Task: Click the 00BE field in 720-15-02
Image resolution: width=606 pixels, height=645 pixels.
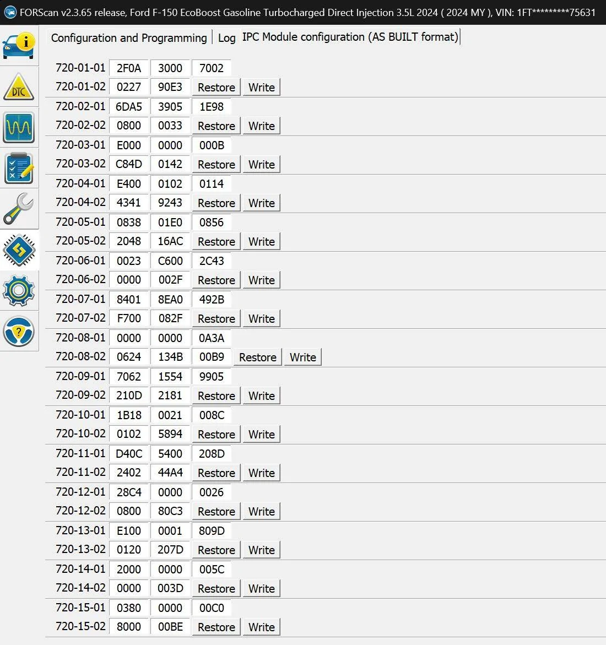Action: click(x=170, y=626)
